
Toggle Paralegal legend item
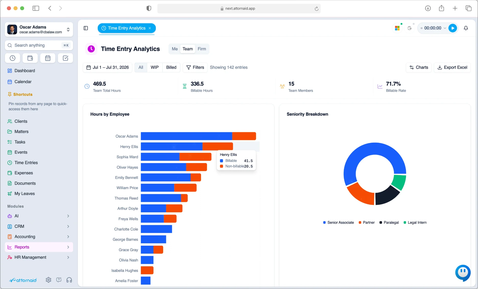pos(389,222)
